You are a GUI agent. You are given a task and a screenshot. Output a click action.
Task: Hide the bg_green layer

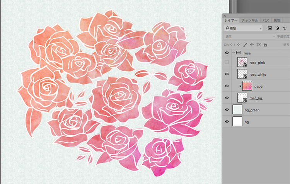(x=227, y=110)
